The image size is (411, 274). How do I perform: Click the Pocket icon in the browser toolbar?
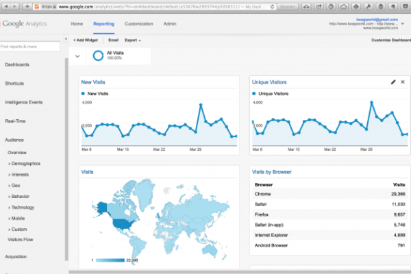[x=406, y=6]
